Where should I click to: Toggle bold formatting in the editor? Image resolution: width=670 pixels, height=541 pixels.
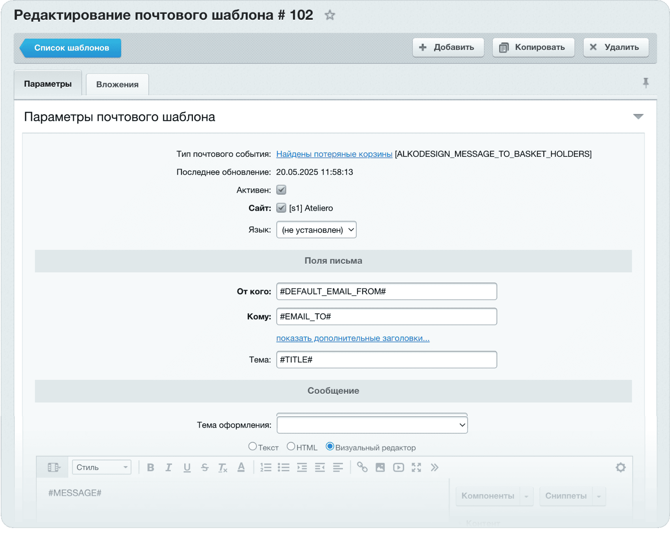150,468
